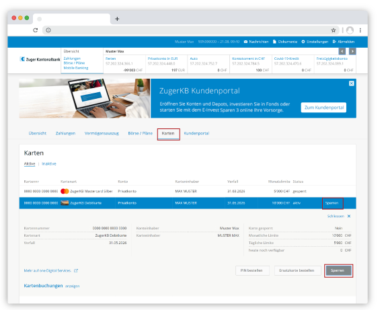Click the Kartenbuchungen heading
Image resolution: width=386 pixels, height=310 pixels.
click(x=43, y=286)
